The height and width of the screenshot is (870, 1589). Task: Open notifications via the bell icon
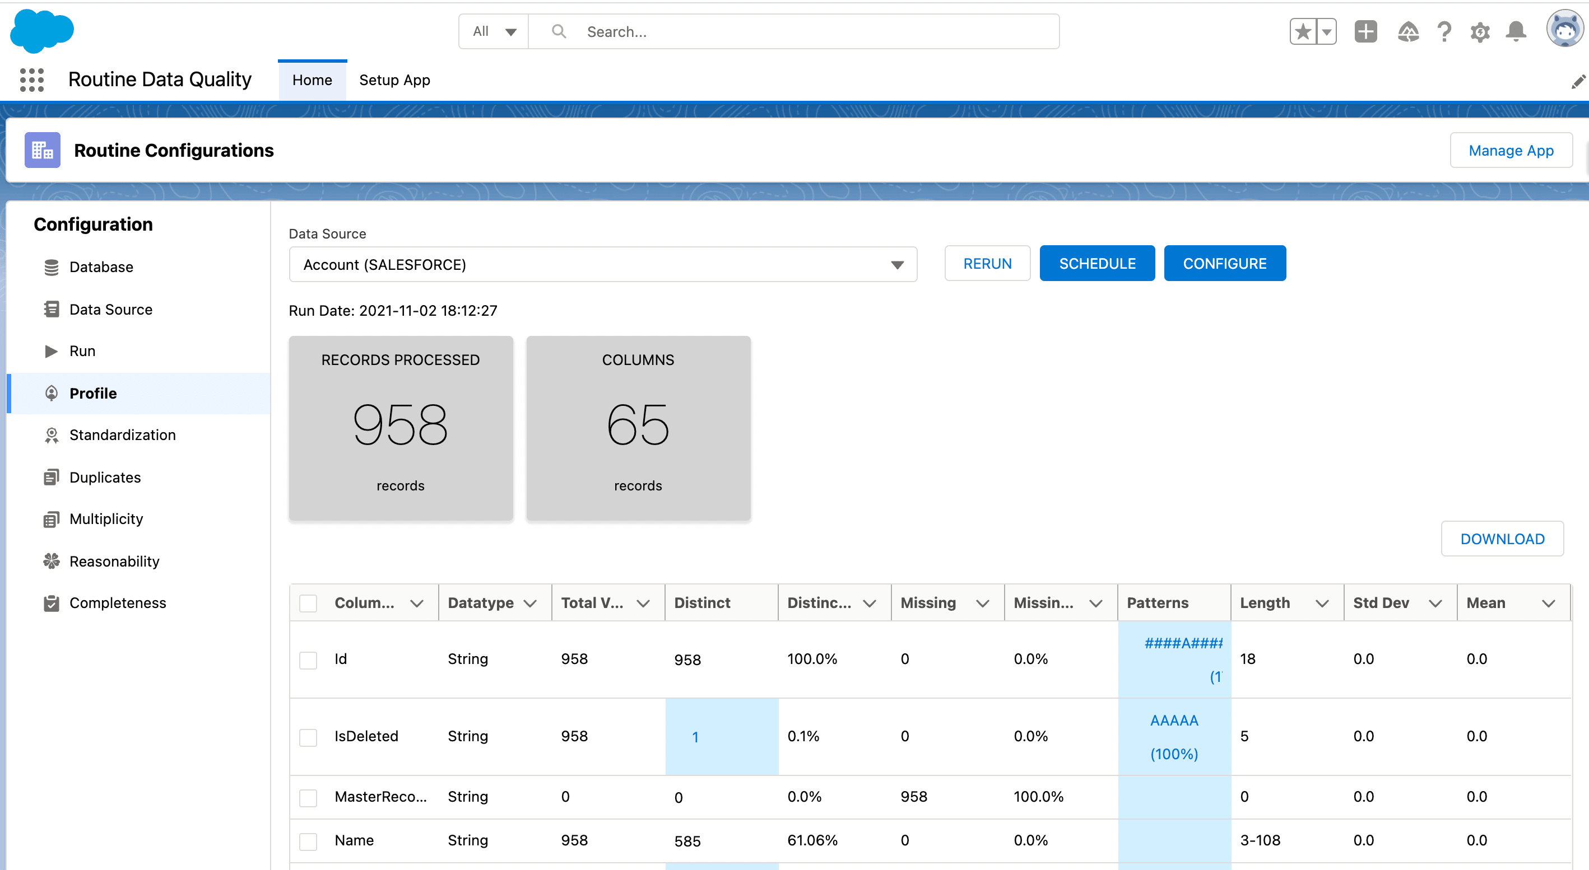[1517, 31]
